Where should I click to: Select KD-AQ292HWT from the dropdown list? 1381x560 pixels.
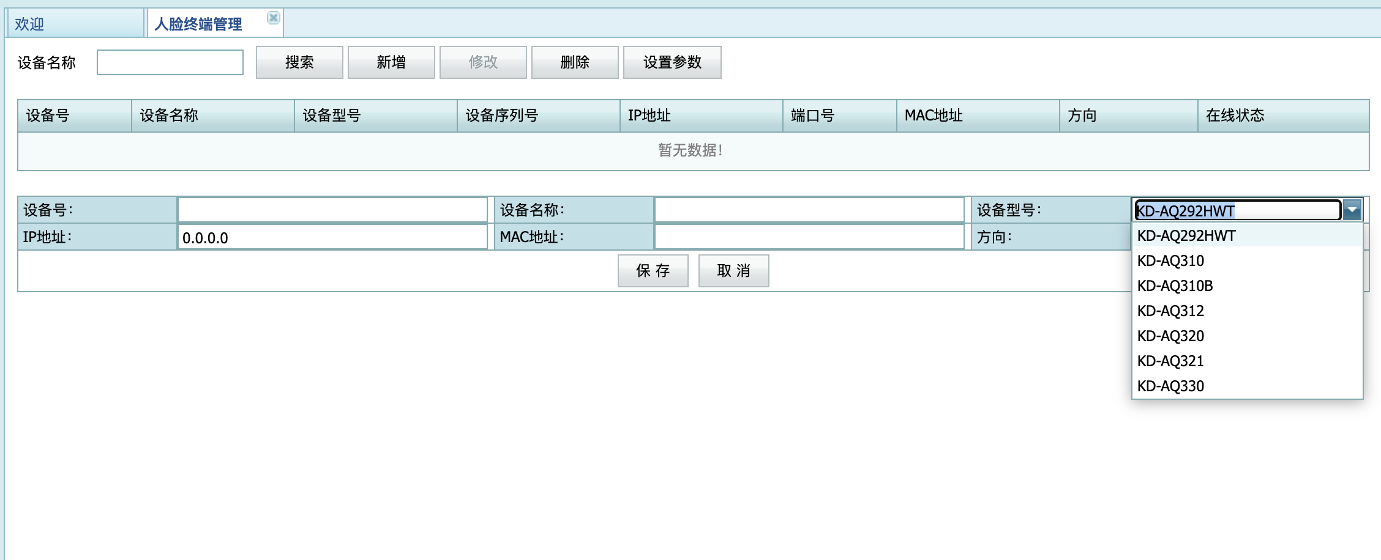point(1247,235)
